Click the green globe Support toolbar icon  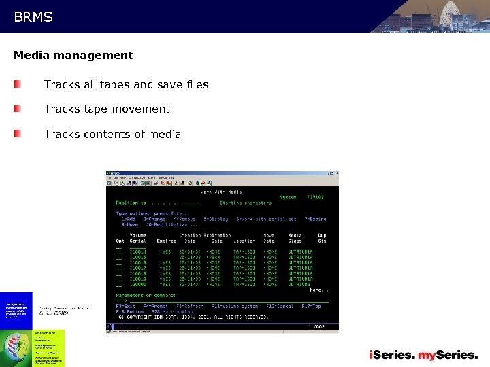point(197,183)
